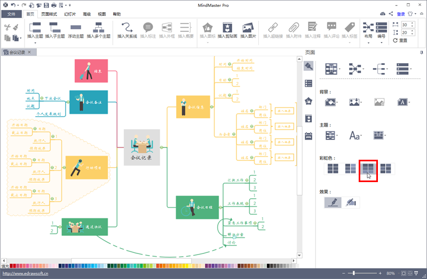The width and height of the screenshot is (427, 279).
Task: Click the copy icon in the ribbon
Action: tap(7, 38)
